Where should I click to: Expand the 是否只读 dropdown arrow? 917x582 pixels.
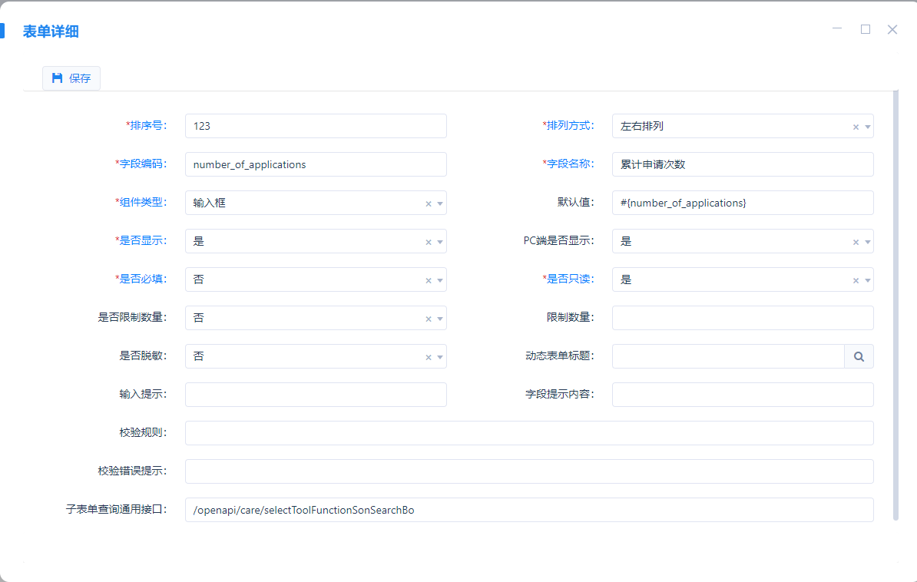[x=868, y=280]
